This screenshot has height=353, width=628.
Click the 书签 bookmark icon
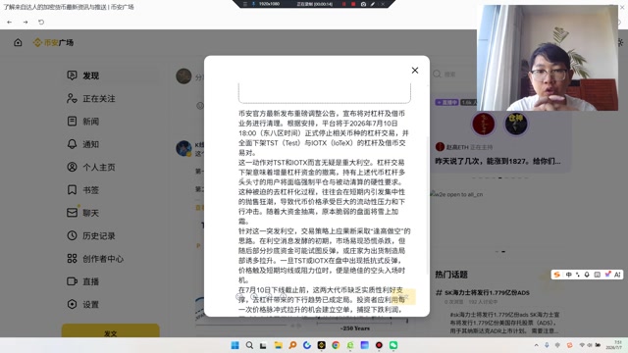click(x=72, y=189)
